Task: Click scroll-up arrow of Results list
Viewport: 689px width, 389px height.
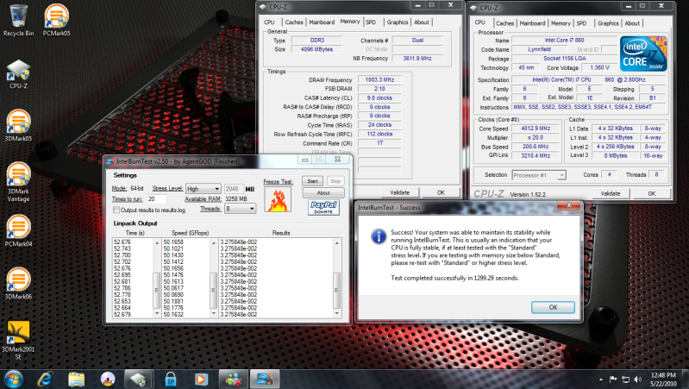Action: point(337,242)
